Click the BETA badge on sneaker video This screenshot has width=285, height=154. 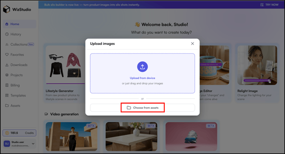[x=211, y=126]
